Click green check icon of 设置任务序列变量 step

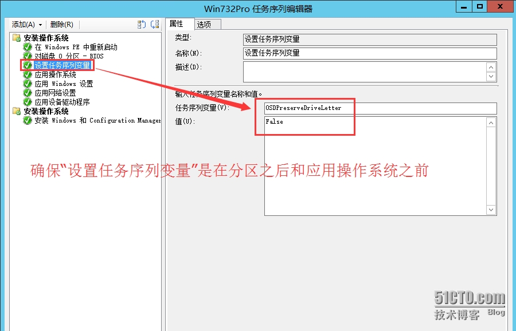click(28, 65)
